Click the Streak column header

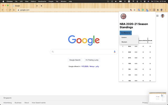150,40
